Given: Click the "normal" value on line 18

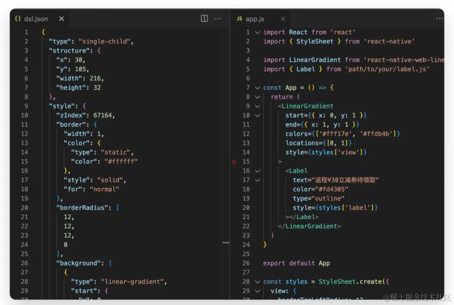Looking at the screenshot, I should pos(104,189).
